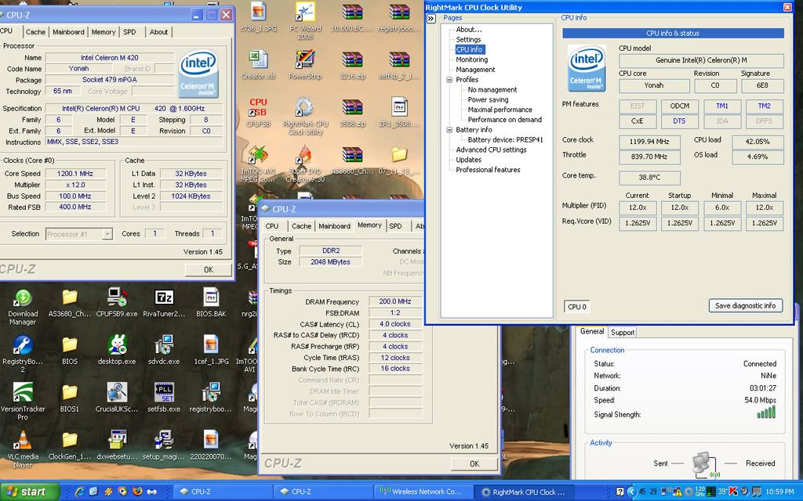Launch Firefox from the Quick Launch bar
Image resolution: width=803 pixels, height=501 pixels.
coord(136,492)
